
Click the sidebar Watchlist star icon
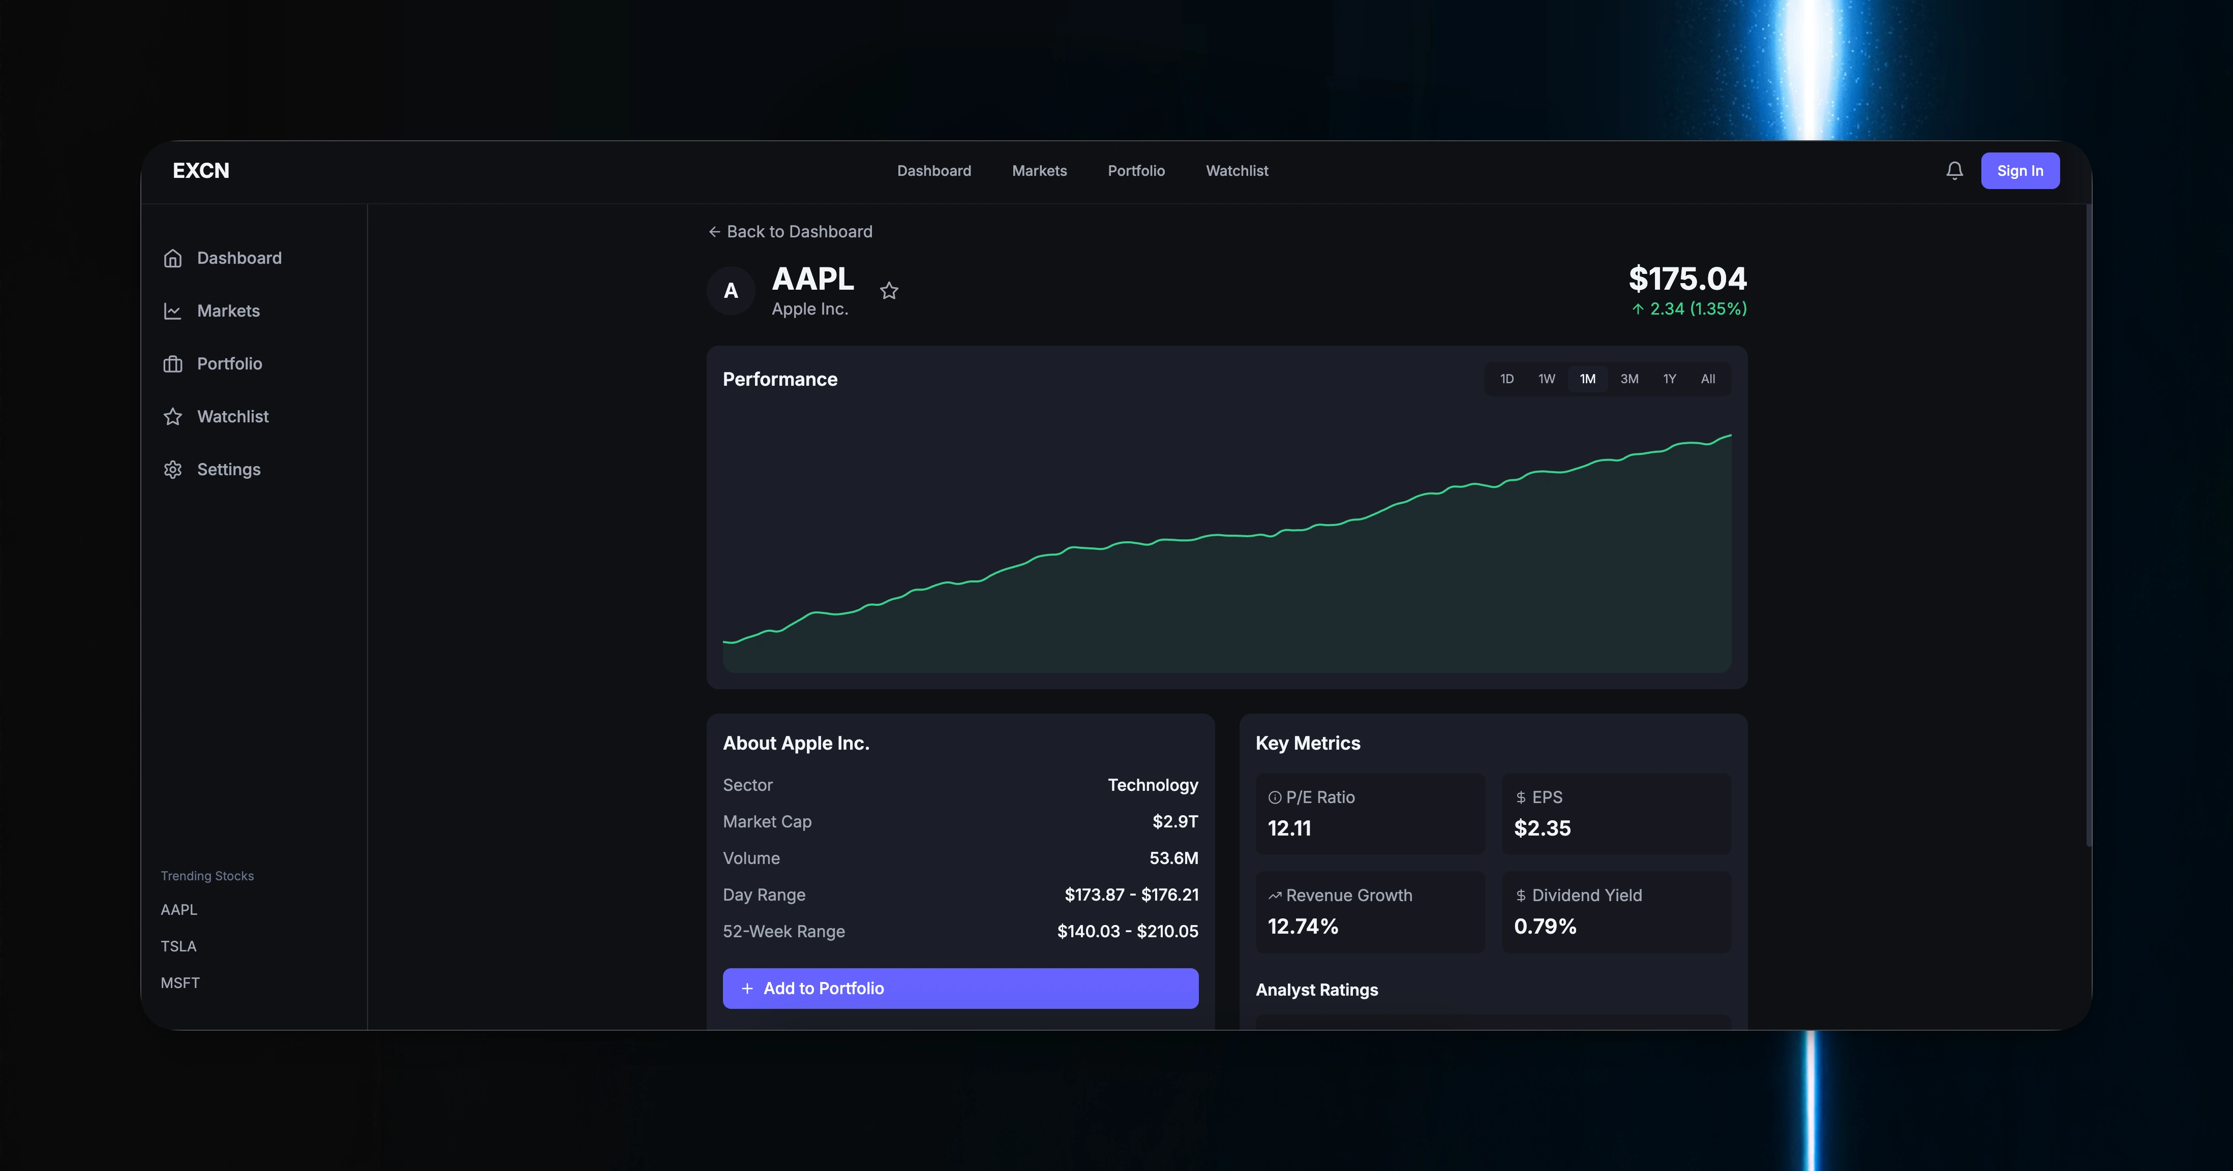point(172,417)
